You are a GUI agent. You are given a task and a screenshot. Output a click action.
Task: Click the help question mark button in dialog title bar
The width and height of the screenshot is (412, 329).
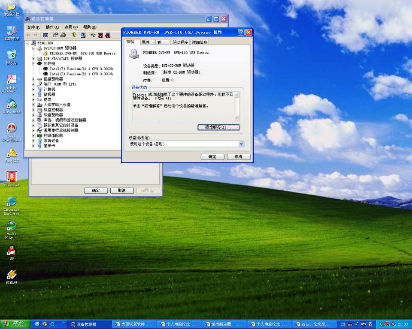(x=241, y=32)
